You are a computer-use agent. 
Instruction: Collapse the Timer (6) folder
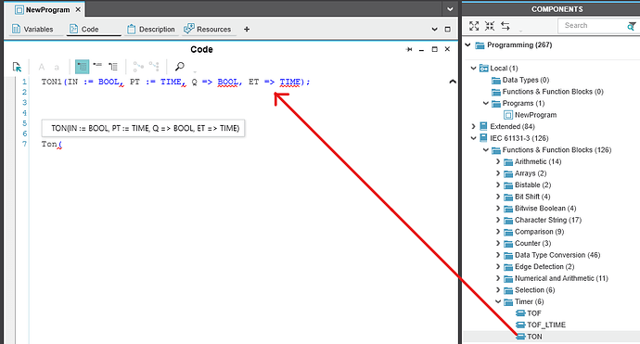point(498,301)
